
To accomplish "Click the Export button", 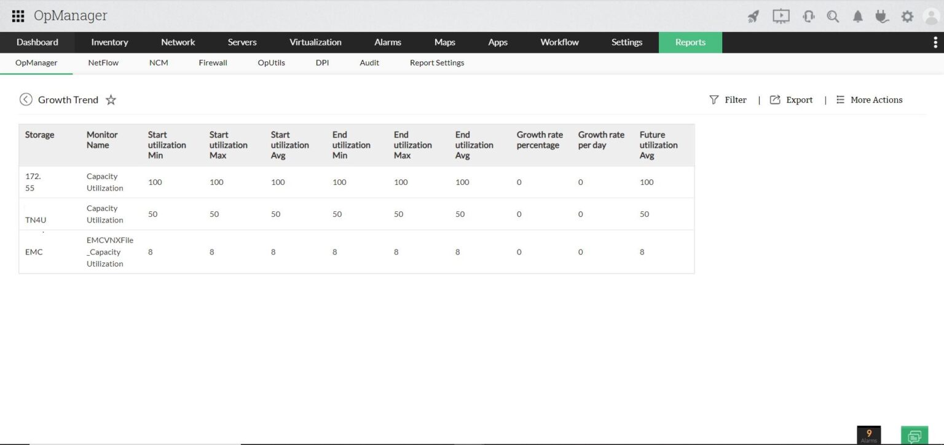I will click(x=792, y=100).
